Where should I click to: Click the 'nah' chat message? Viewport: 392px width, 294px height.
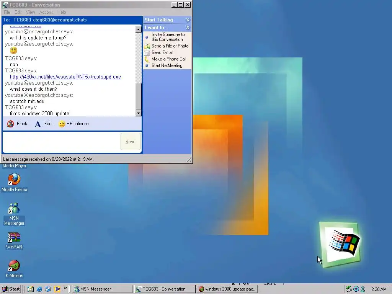[14, 64]
